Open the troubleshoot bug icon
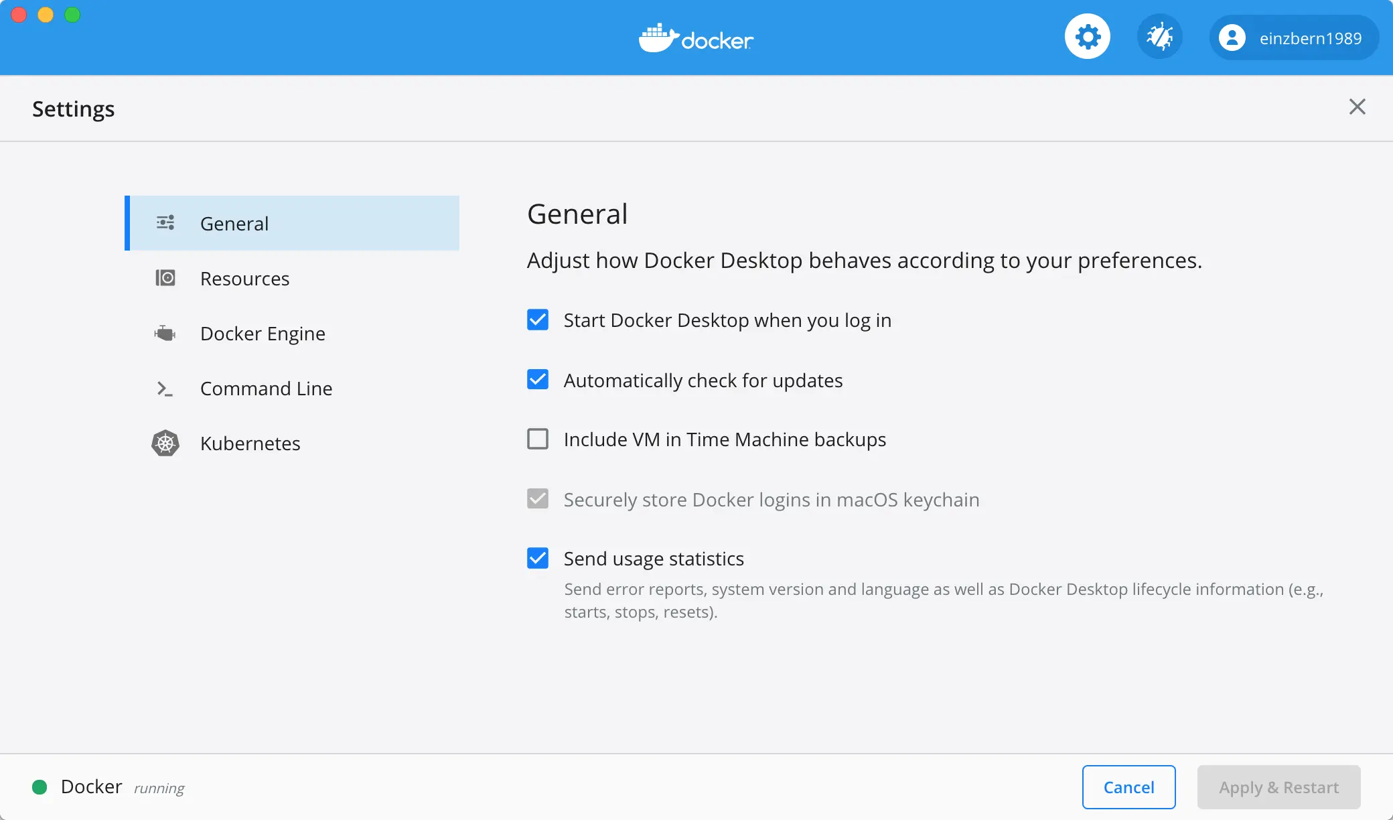 pyautogui.click(x=1159, y=37)
